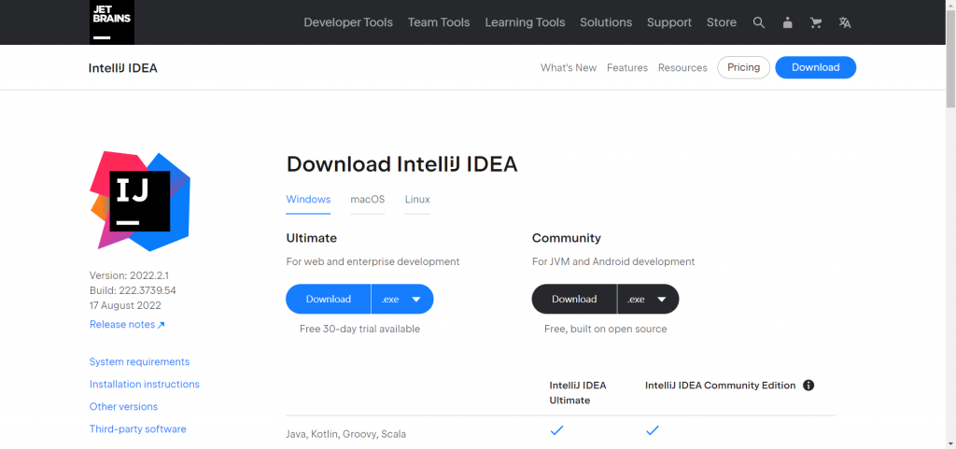
Task: Open the shopping cart icon
Action: pos(816,22)
